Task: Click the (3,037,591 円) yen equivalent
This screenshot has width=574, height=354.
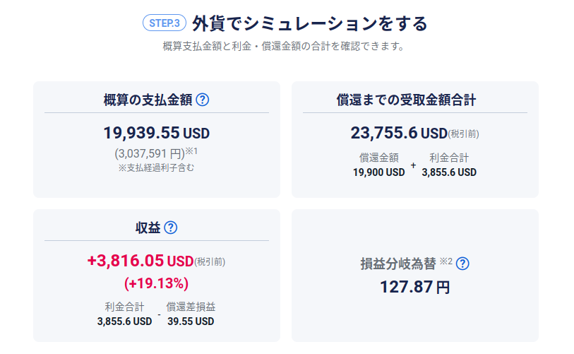Action: coord(150,153)
